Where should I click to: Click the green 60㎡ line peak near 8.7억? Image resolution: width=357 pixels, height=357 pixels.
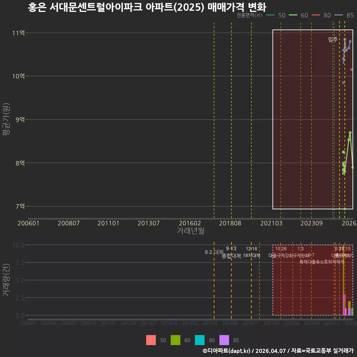tap(350, 132)
